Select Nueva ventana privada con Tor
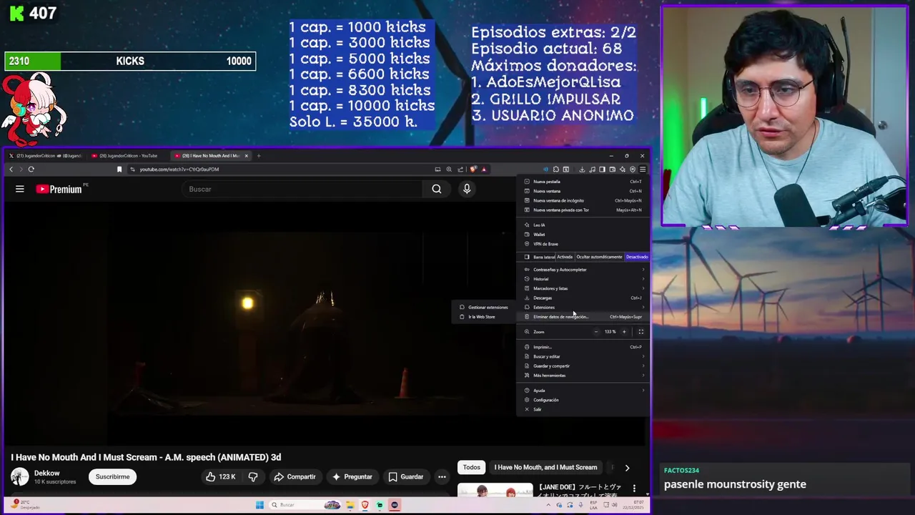 coord(584,210)
